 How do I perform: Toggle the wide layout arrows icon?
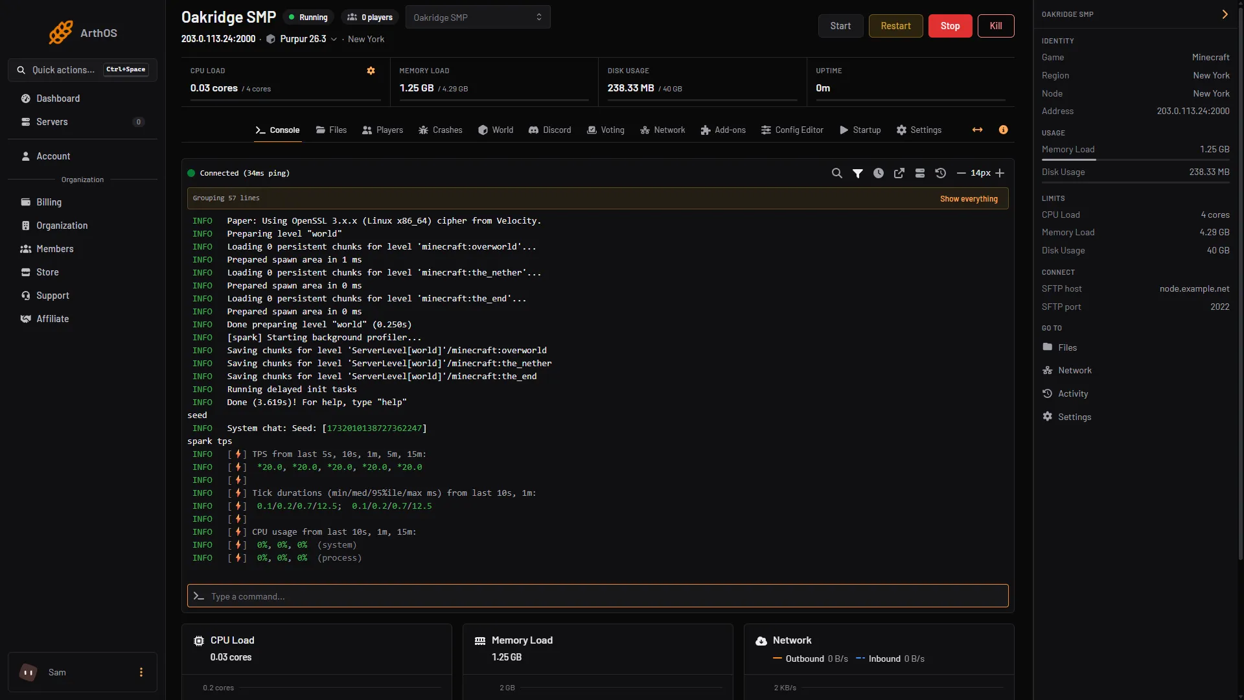coord(978,130)
